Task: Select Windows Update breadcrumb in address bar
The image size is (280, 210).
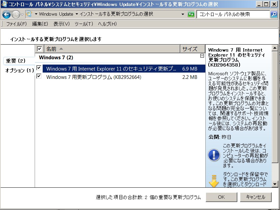Action: pyautogui.click(x=56, y=14)
